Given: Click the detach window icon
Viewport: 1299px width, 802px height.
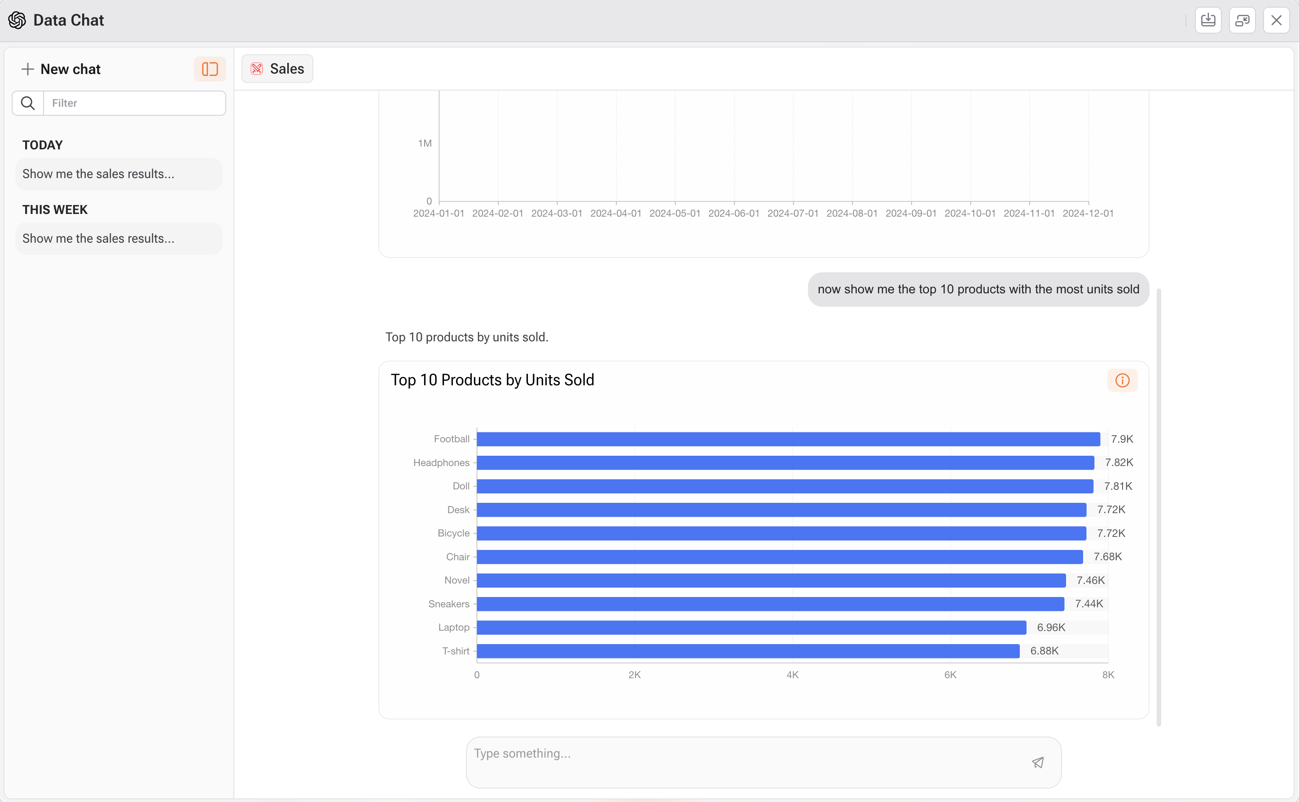Looking at the screenshot, I should tap(1242, 20).
